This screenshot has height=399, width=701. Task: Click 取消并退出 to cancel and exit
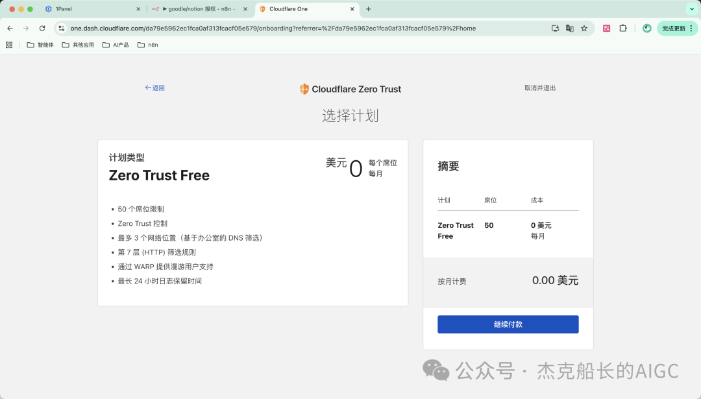pos(540,88)
